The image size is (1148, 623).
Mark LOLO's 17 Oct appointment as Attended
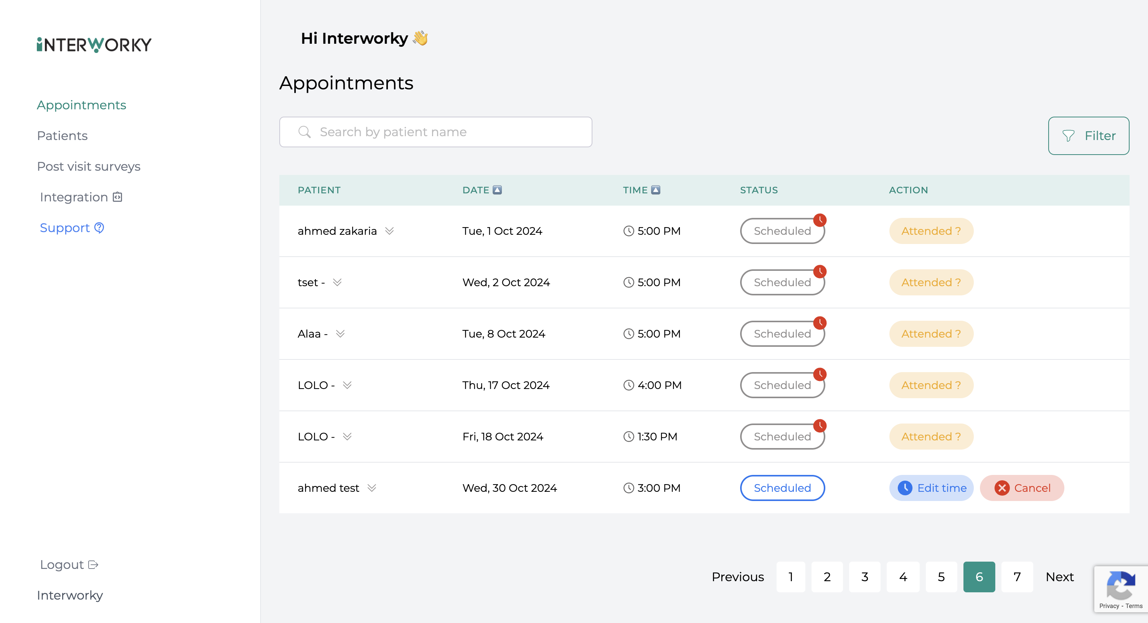pyautogui.click(x=931, y=385)
